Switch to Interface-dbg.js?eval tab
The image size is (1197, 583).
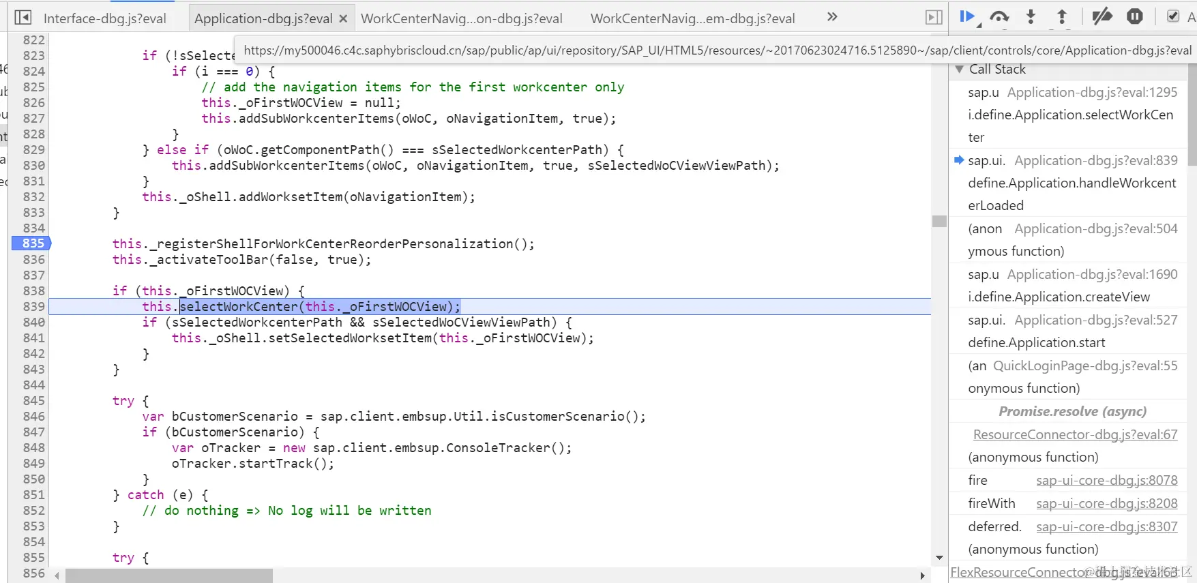(x=104, y=18)
